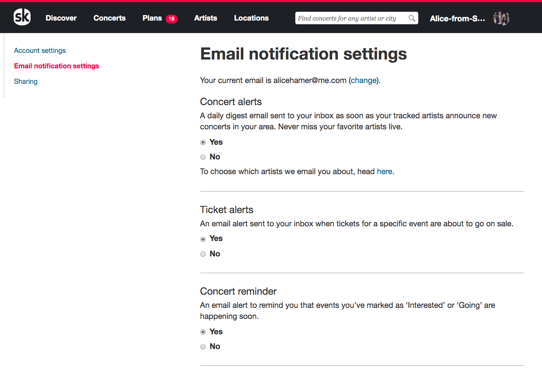The height and width of the screenshot is (374, 542).
Task: Navigate to the Concerts section
Action: click(x=109, y=18)
